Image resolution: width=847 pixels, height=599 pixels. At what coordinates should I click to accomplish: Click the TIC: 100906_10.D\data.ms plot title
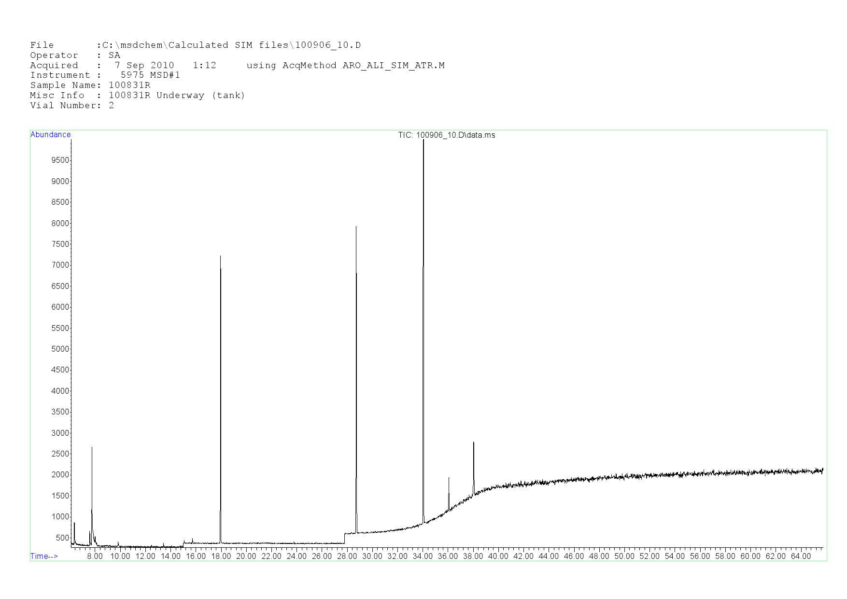[x=446, y=135]
